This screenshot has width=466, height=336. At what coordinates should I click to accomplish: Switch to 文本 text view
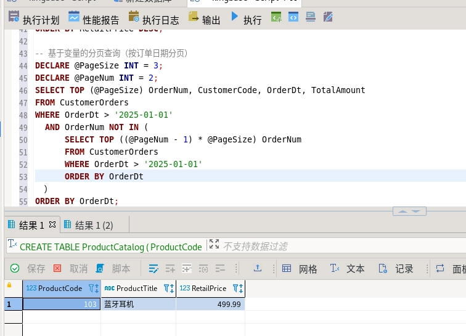[x=348, y=269]
